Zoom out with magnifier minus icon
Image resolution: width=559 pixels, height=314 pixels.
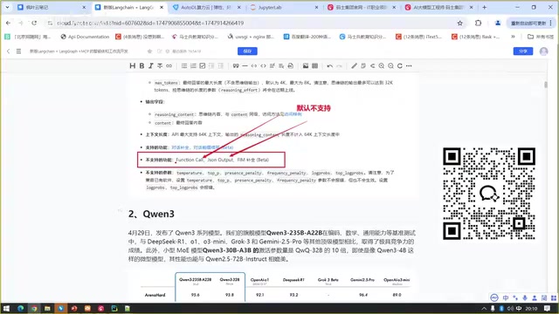[390, 66]
